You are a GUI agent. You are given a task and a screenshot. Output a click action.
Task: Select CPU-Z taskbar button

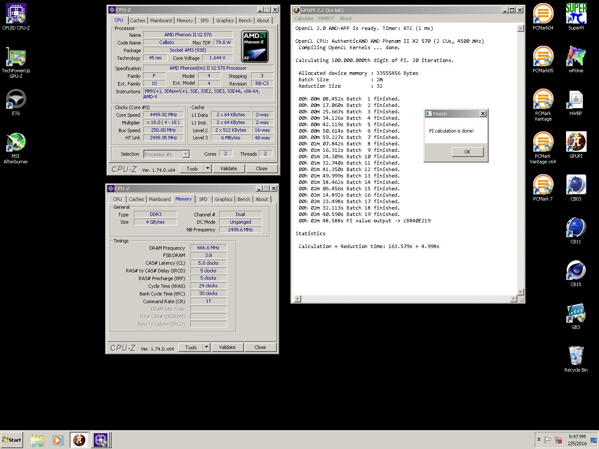pos(101,440)
